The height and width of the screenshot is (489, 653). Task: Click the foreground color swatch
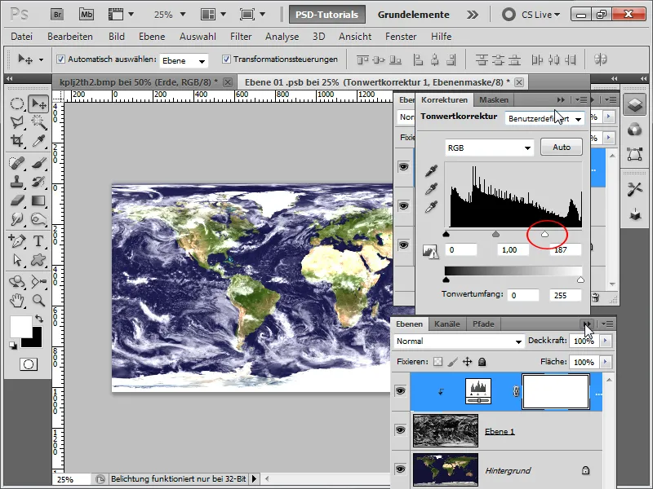[x=20, y=325]
